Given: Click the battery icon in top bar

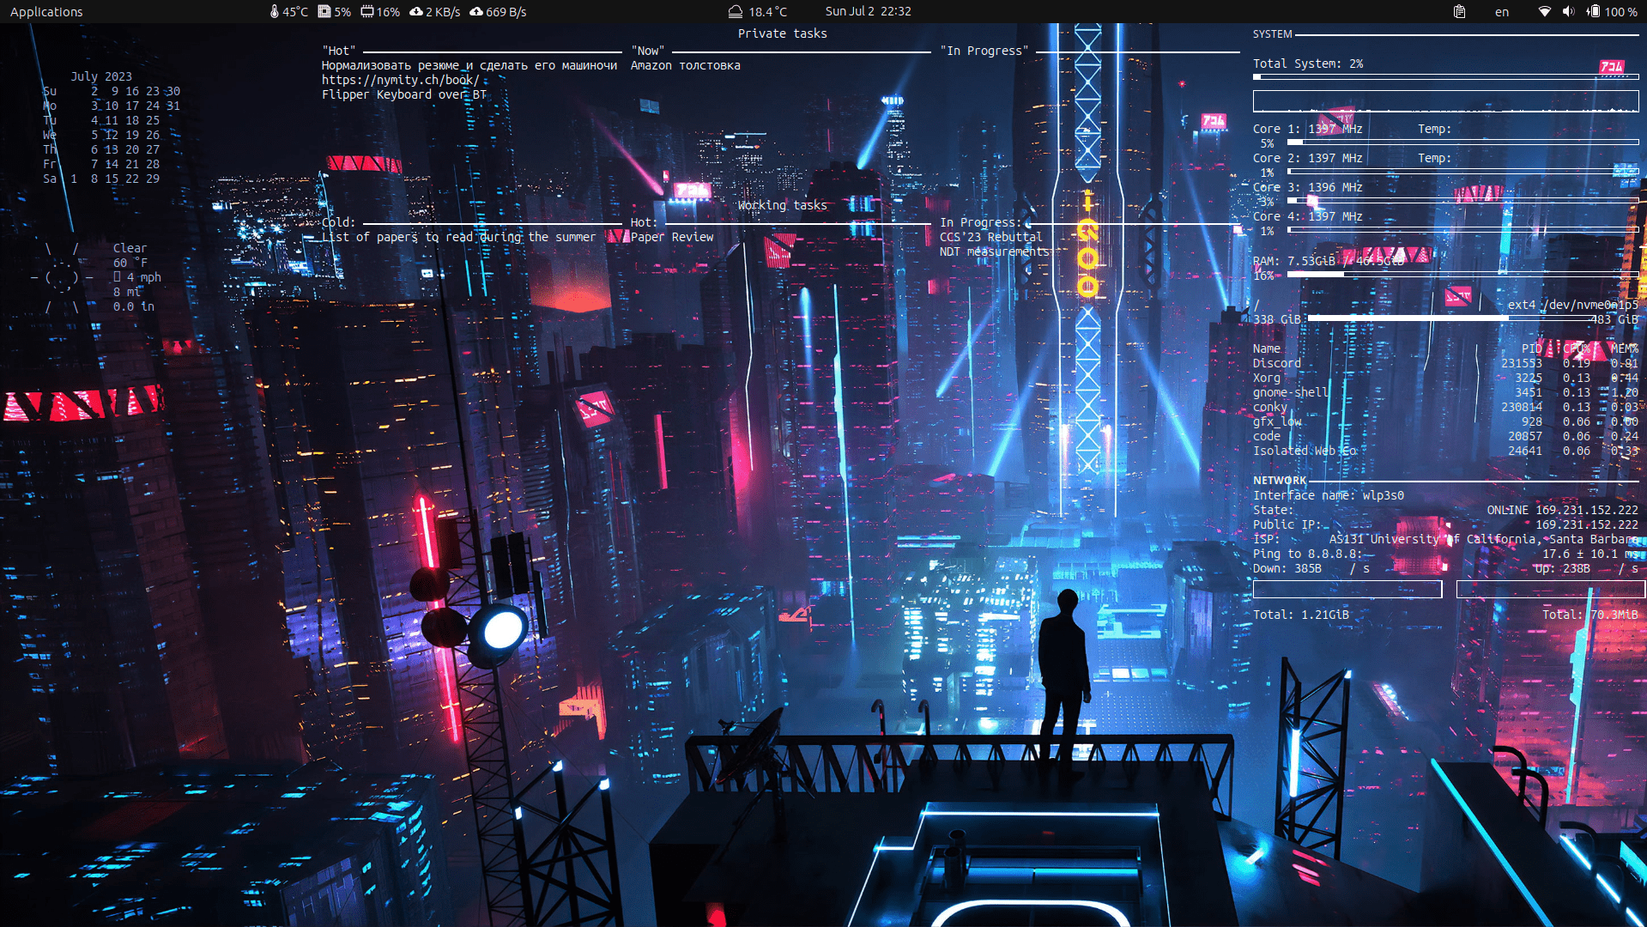Looking at the screenshot, I should [x=1593, y=12].
